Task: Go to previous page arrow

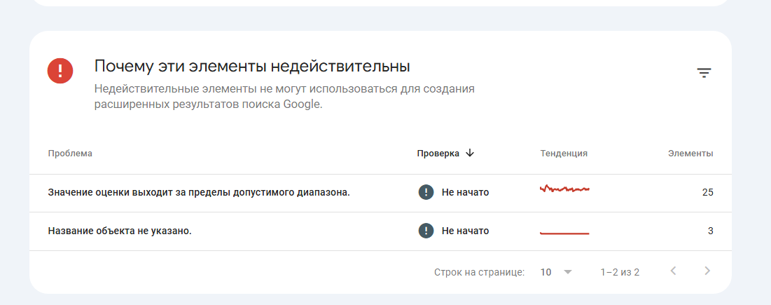Action: tap(673, 271)
